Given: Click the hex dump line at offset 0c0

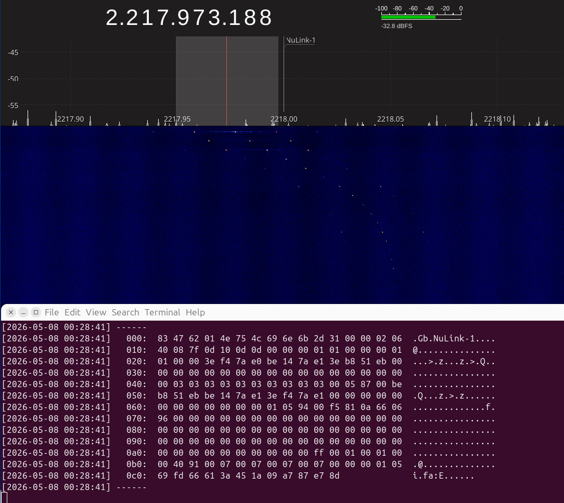Looking at the screenshot, I should click(238, 475).
